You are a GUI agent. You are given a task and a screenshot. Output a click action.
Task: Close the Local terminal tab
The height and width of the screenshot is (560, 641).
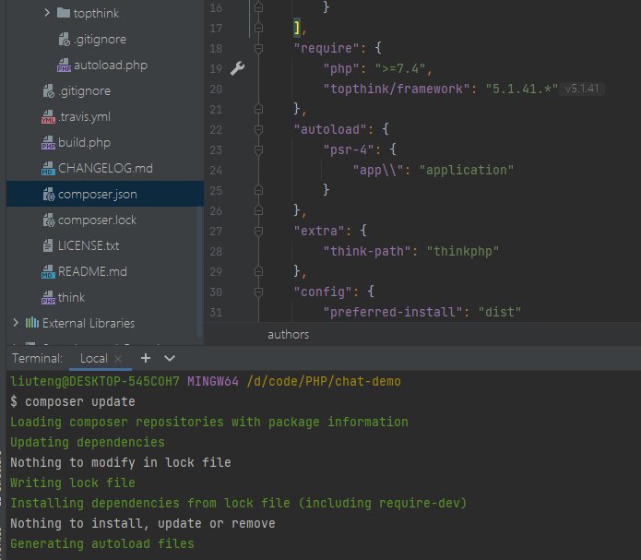(118, 359)
